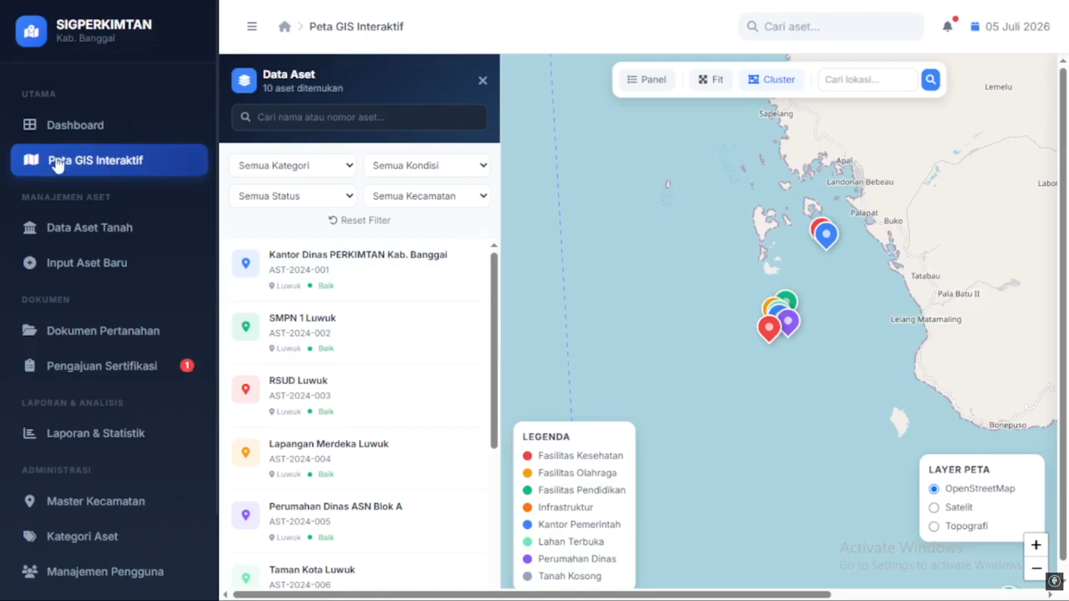Click asset number AST-2024-003
Image resolution: width=1069 pixels, height=601 pixels.
coord(300,396)
